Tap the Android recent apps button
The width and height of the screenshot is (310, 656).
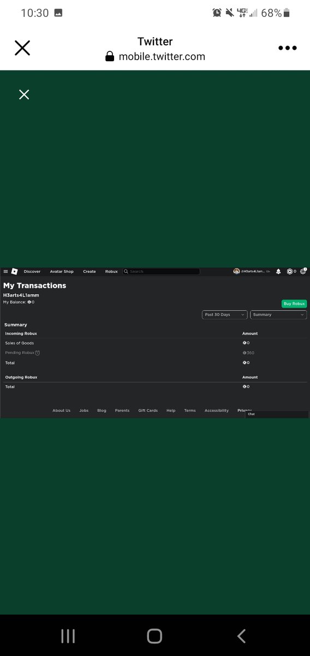(x=68, y=636)
